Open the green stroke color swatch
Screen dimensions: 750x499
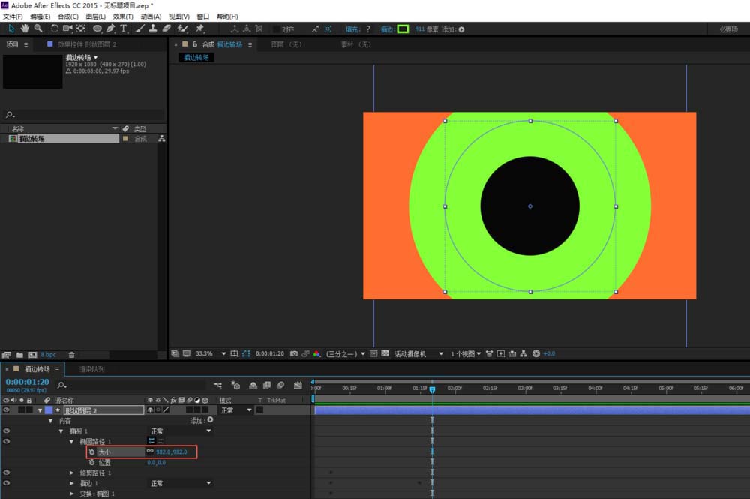pos(403,29)
